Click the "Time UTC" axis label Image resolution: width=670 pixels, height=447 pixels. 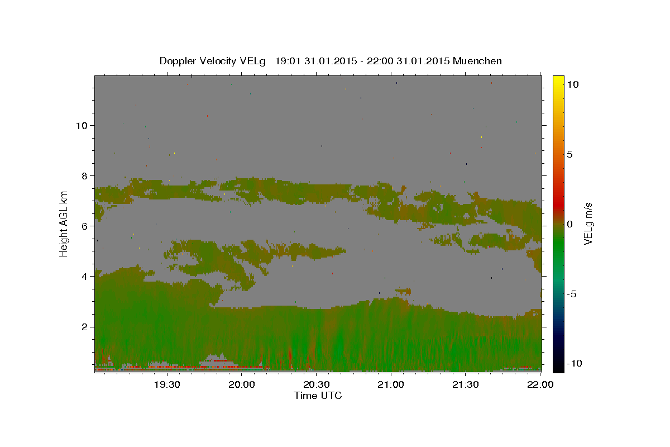(x=318, y=396)
